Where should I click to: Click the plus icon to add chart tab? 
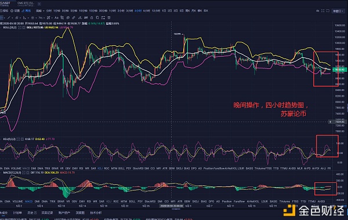pyautogui.click(x=39, y=4)
